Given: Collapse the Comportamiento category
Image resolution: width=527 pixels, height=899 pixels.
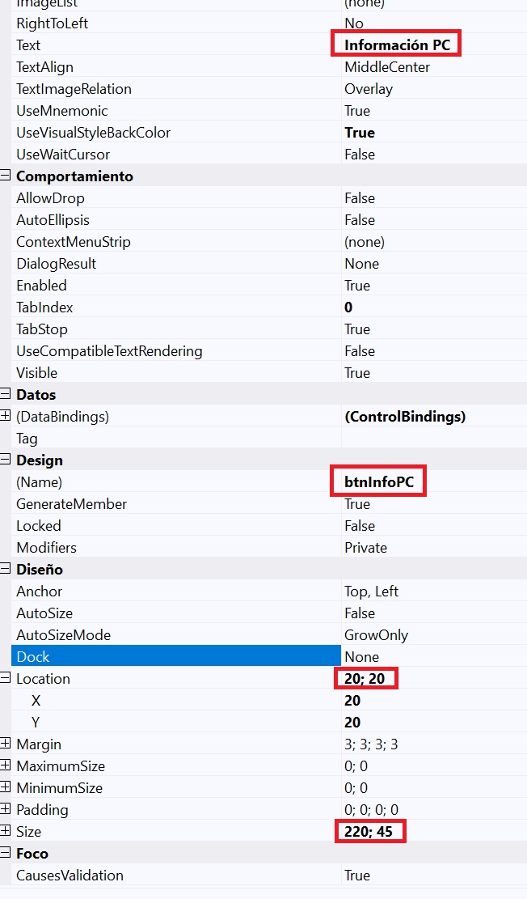Looking at the screenshot, I should pyautogui.click(x=6, y=176).
